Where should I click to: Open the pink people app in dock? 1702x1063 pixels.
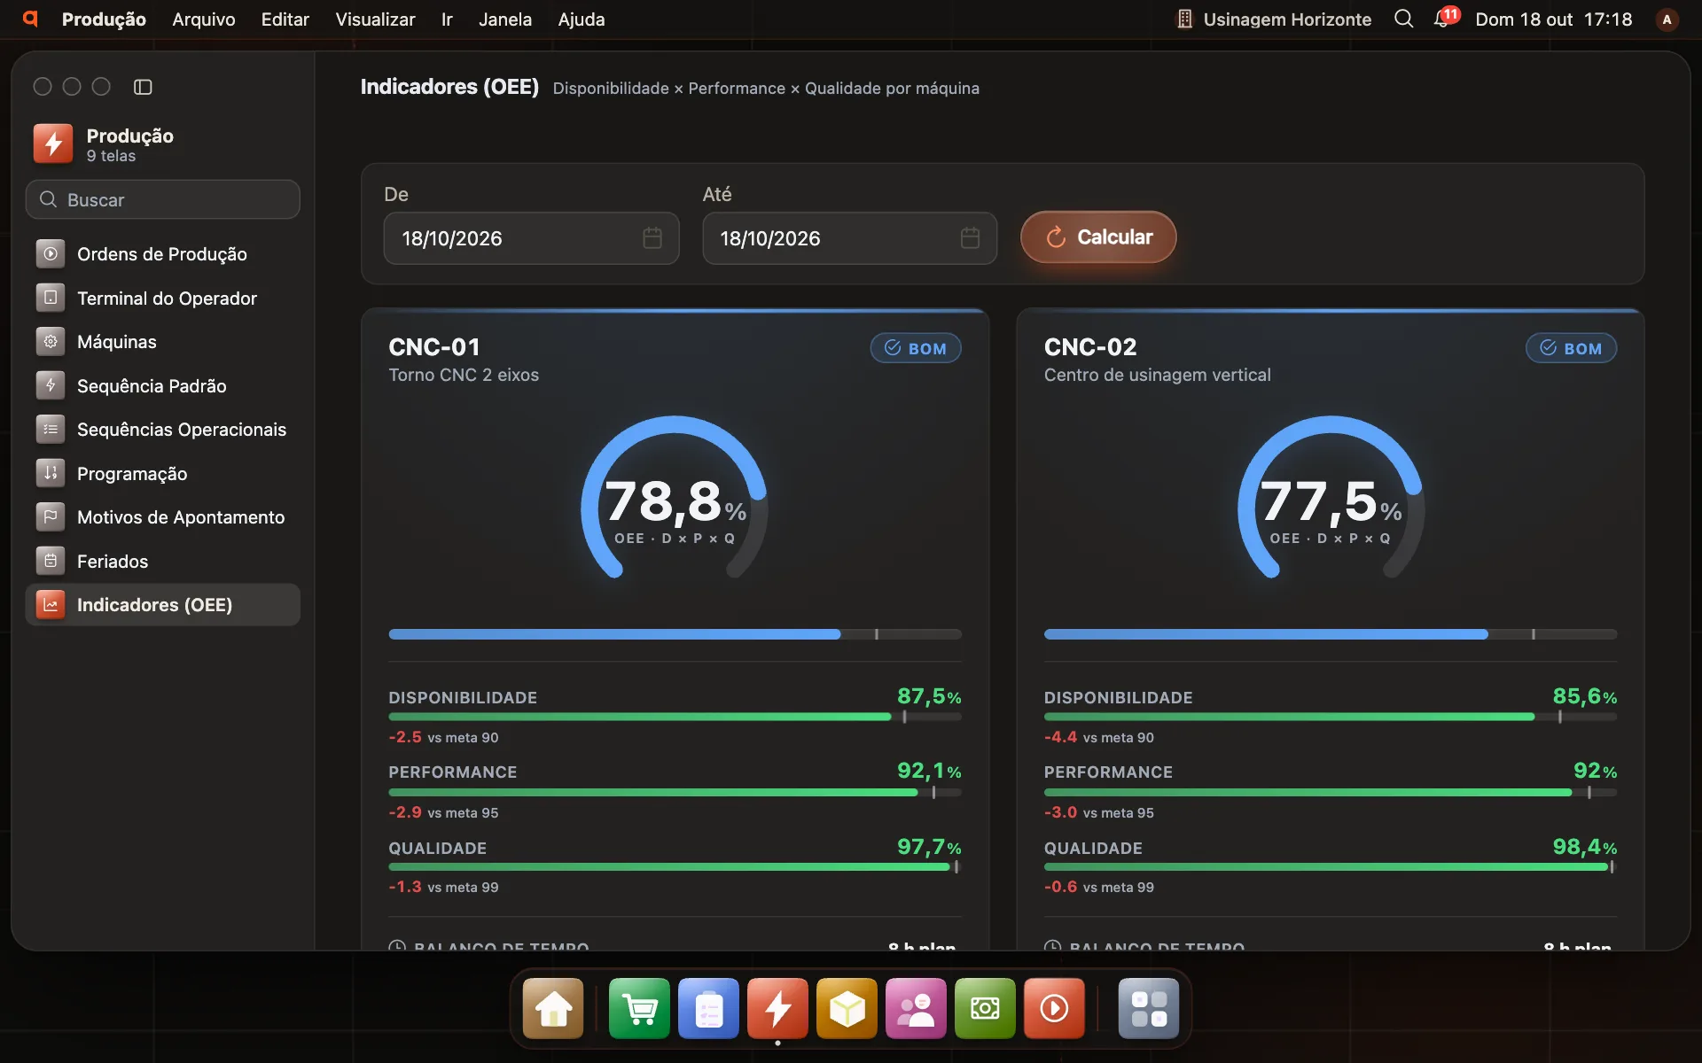(x=917, y=1008)
